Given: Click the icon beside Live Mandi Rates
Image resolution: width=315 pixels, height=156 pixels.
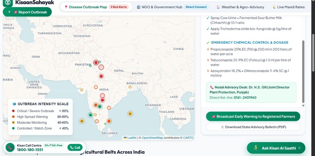Looking at the screenshot, I should [x=274, y=7].
